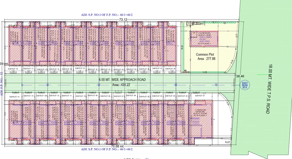Click the SUB PLOT -02 label

pos(182,96)
